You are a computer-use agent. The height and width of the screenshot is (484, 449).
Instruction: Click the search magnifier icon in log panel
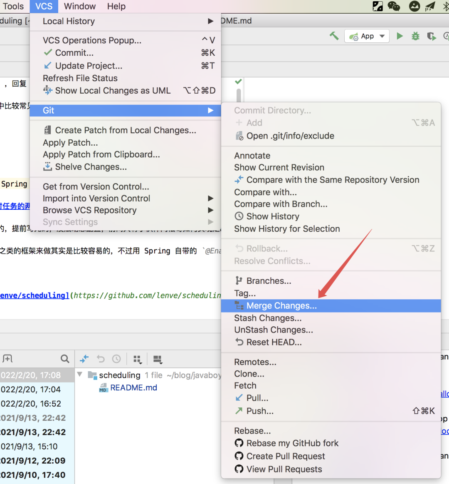point(65,359)
